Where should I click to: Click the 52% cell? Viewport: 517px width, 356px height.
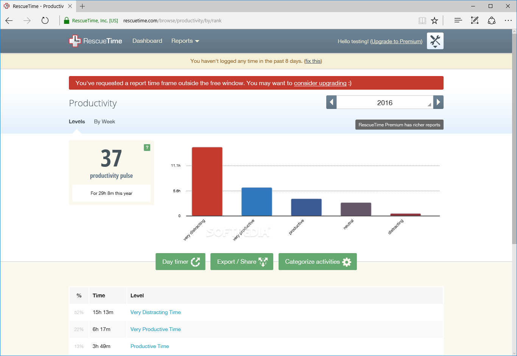pyautogui.click(x=79, y=312)
